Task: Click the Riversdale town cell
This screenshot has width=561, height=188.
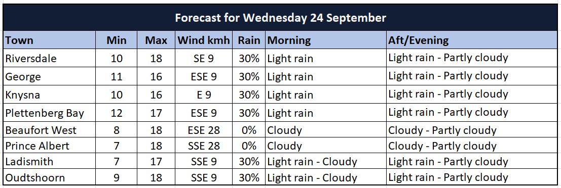Action: [49, 58]
